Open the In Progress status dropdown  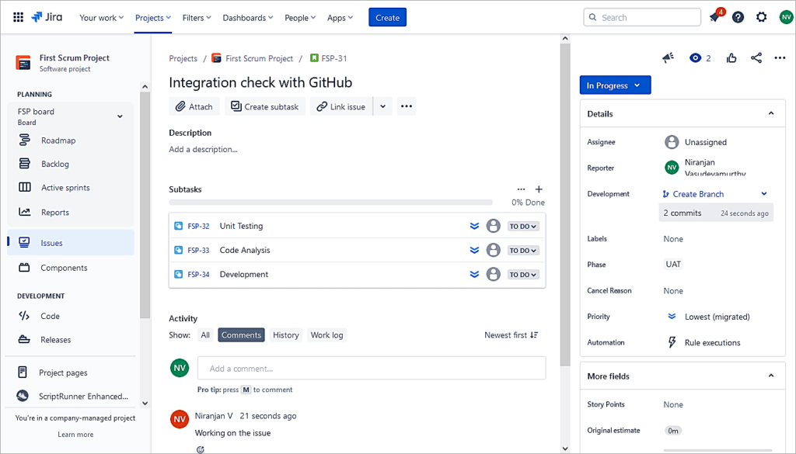[615, 85]
